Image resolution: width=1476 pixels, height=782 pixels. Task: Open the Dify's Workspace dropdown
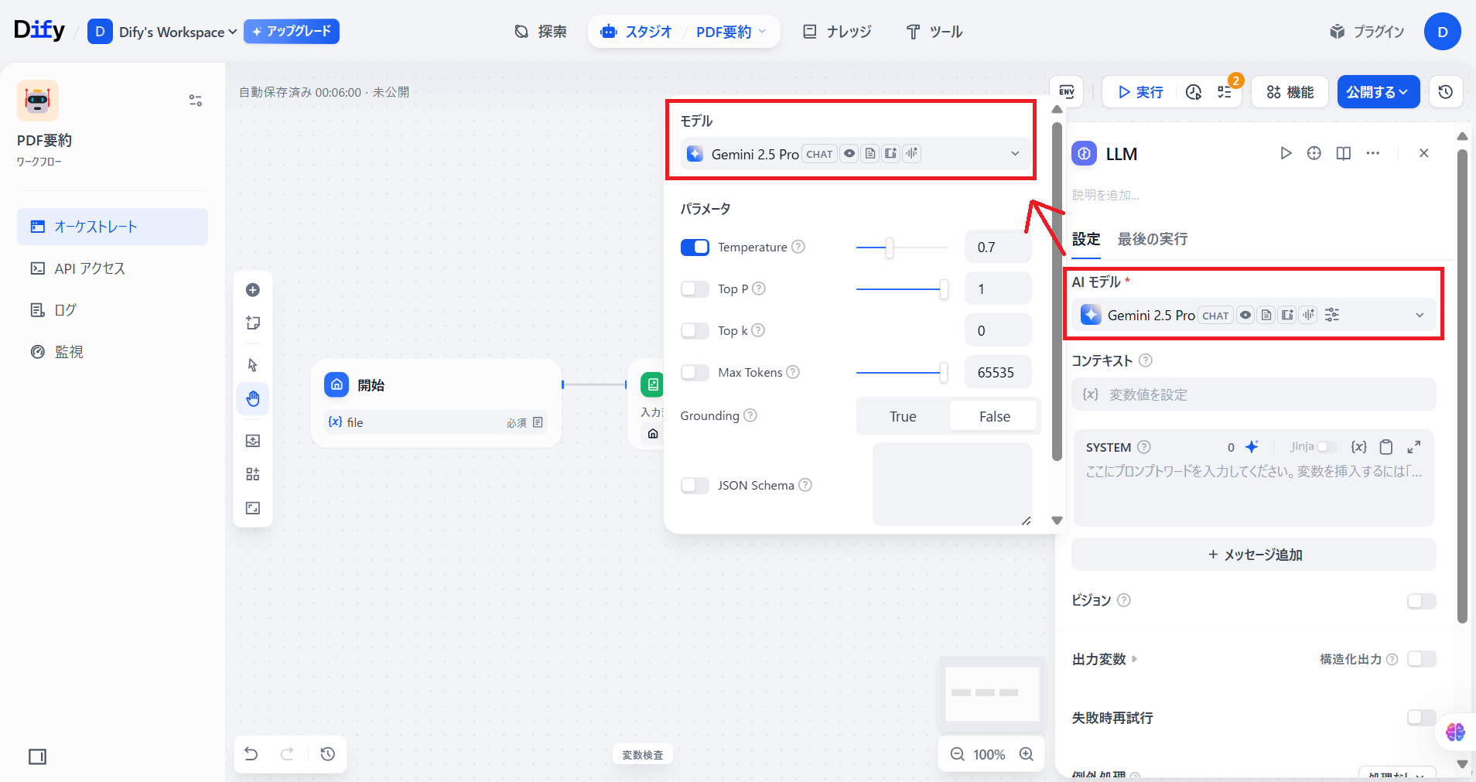[x=177, y=32]
